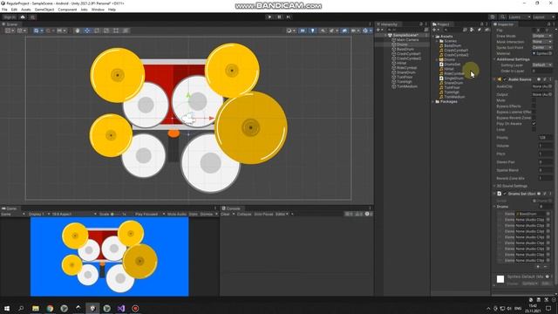Collapse Additional Settings section
The width and height of the screenshot is (558, 314).
(494, 59)
